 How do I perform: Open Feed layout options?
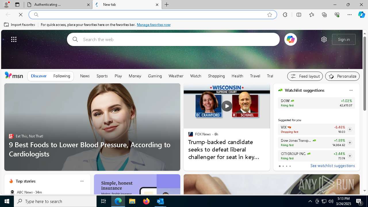tap(305, 76)
